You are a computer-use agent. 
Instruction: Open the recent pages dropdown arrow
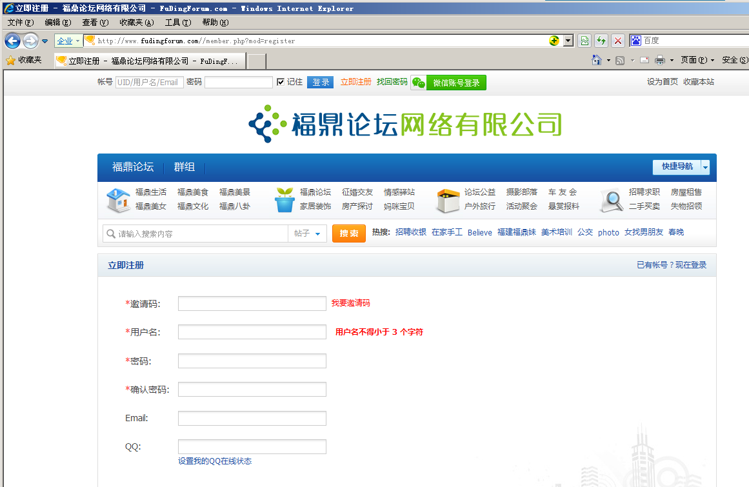45,41
